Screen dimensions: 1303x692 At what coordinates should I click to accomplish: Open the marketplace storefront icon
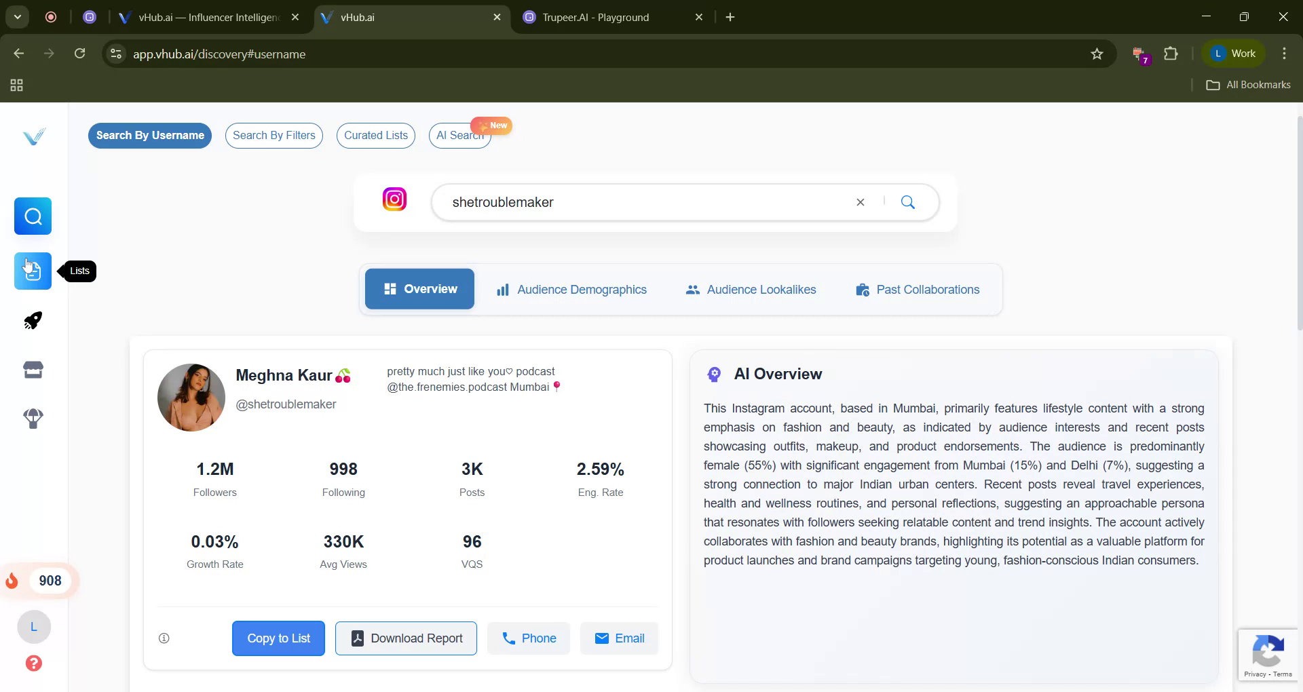pyautogui.click(x=33, y=369)
